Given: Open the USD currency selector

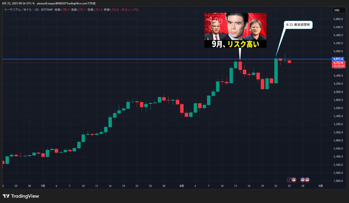Looking at the screenshot, I should coord(337,10).
